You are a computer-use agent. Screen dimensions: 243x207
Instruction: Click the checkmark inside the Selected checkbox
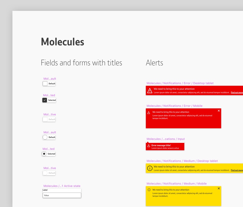click(44, 100)
